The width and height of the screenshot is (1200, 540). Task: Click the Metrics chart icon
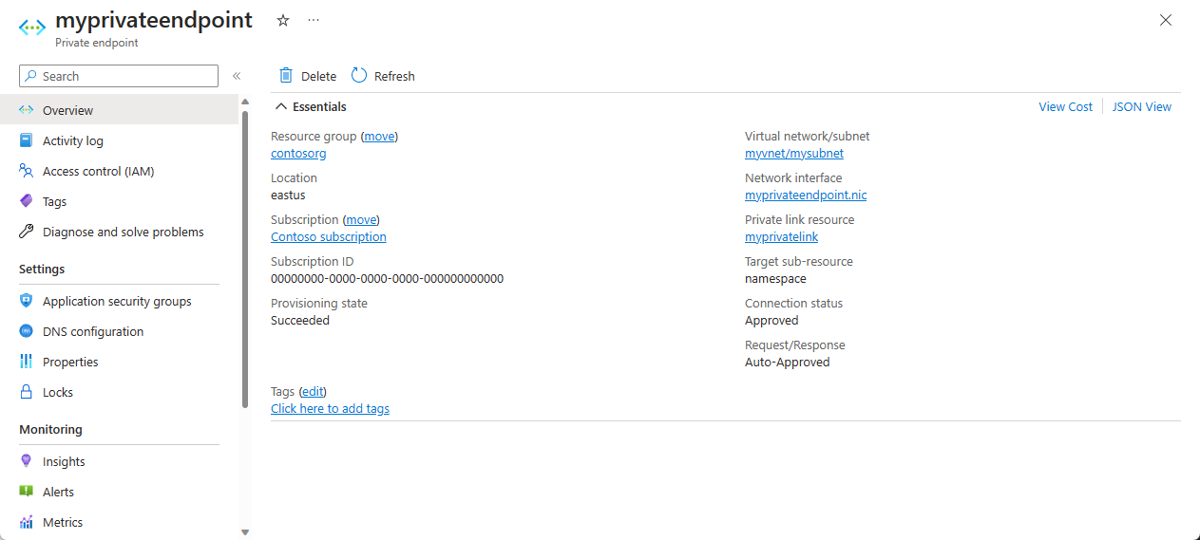[x=26, y=522]
